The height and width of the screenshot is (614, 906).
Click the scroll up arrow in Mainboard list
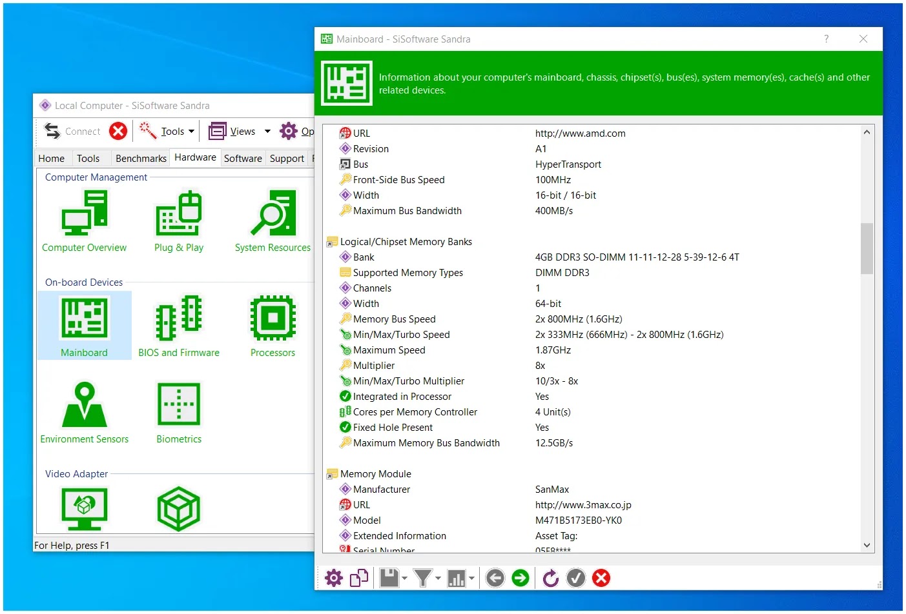pos(867,132)
